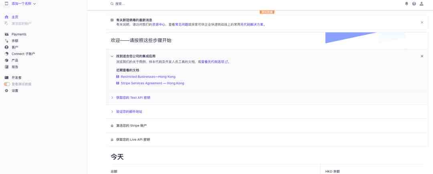Image resolution: width=433 pixels, height=174 pixels.
Task: Click the 获取您的 Live API 密钥 row text
Action: [x=133, y=140]
